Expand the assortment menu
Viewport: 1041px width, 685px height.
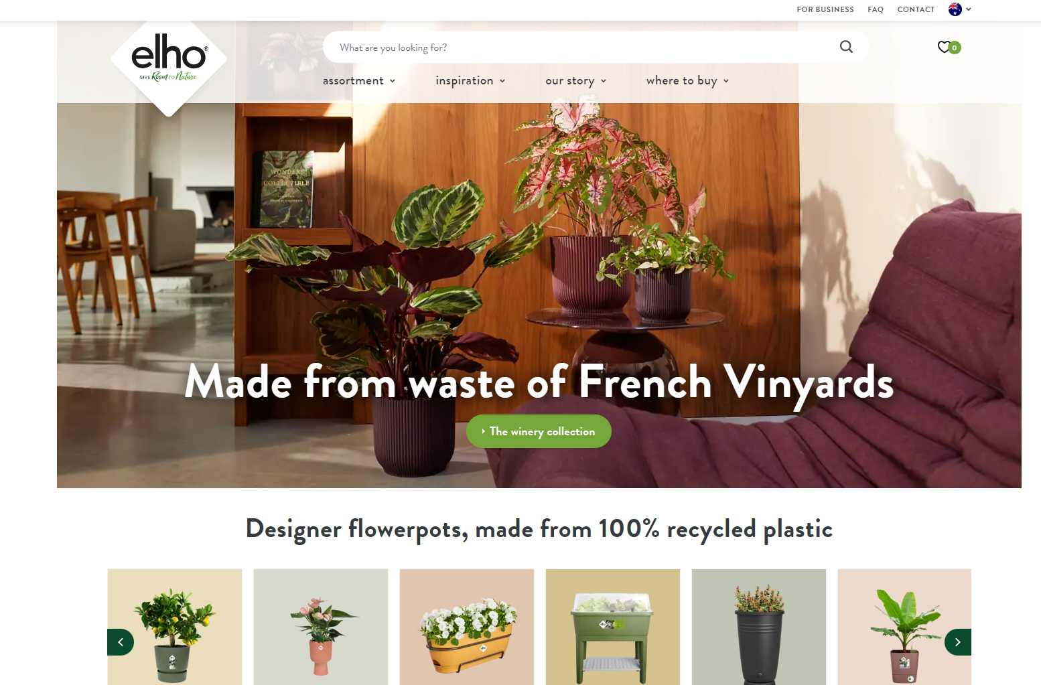coord(359,80)
